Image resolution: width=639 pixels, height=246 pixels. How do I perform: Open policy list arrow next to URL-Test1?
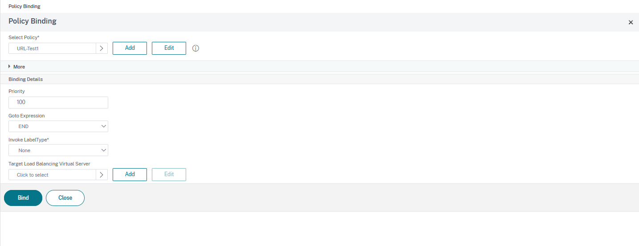(x=102, y=48)
